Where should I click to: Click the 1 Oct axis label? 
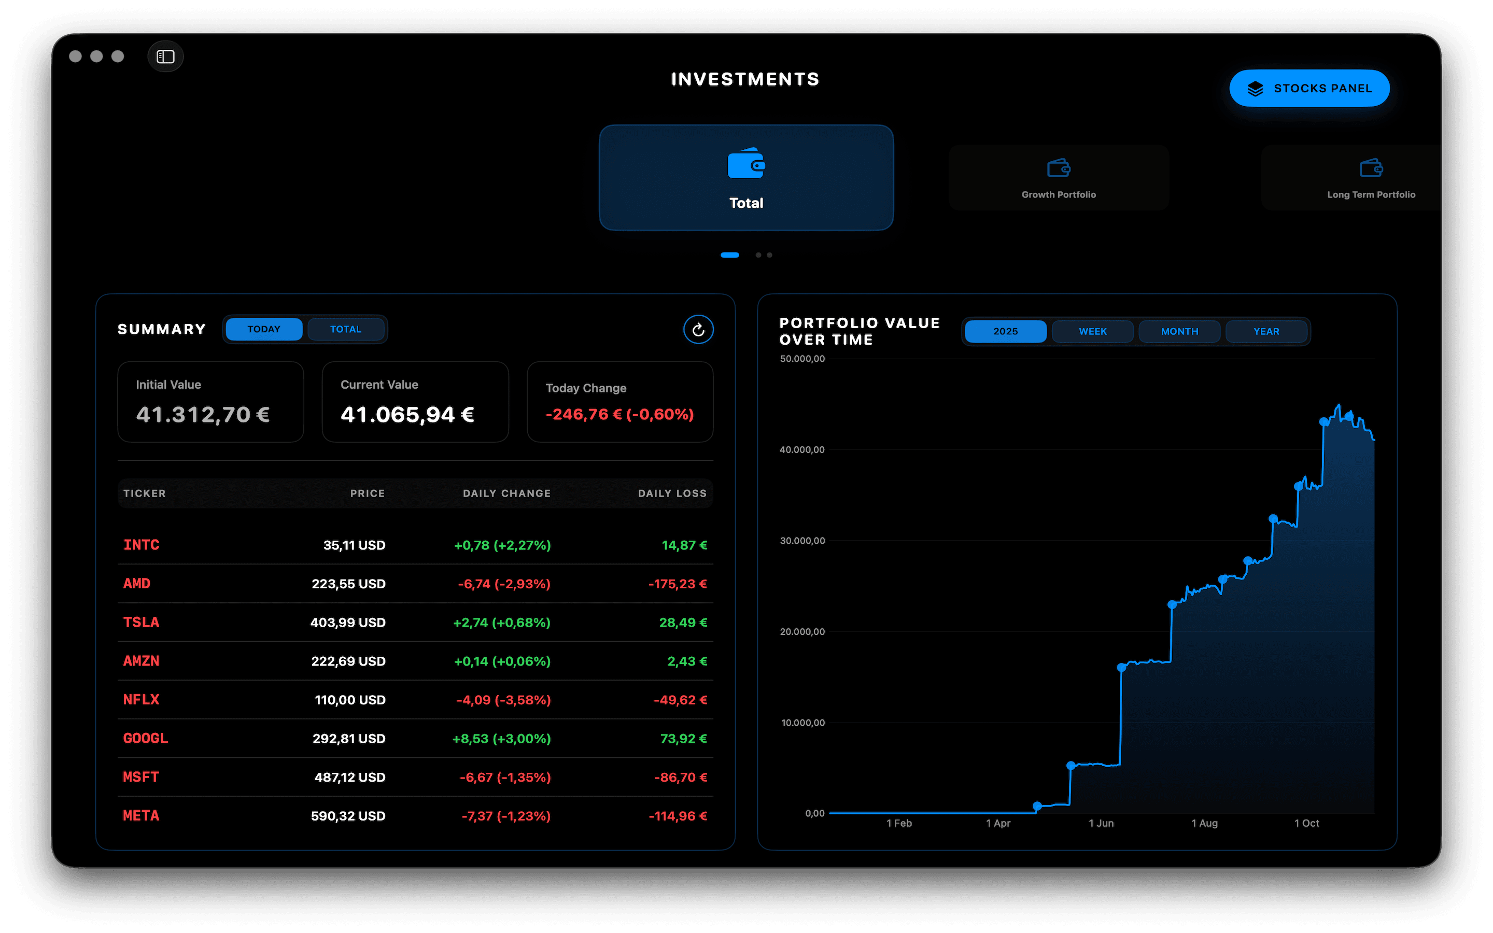pos(1307,823)
